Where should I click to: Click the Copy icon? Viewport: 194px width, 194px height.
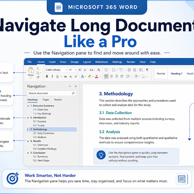(38, 73)
